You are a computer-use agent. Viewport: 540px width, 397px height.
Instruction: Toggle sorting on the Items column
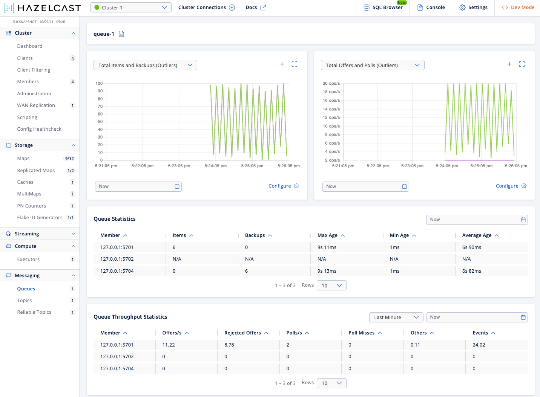coord(183,235)
